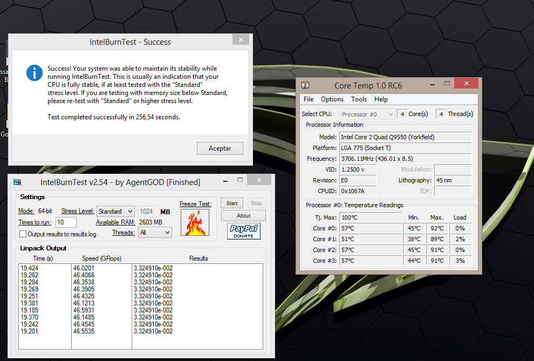
Task: Open the Stress Level dropdown
Action: tap(115, 212)
